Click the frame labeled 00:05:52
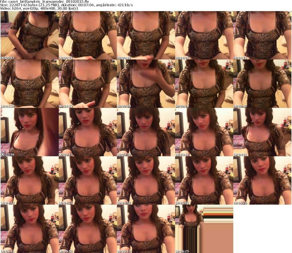The width and height of the screenshot is (292, 253). [88, 229]
